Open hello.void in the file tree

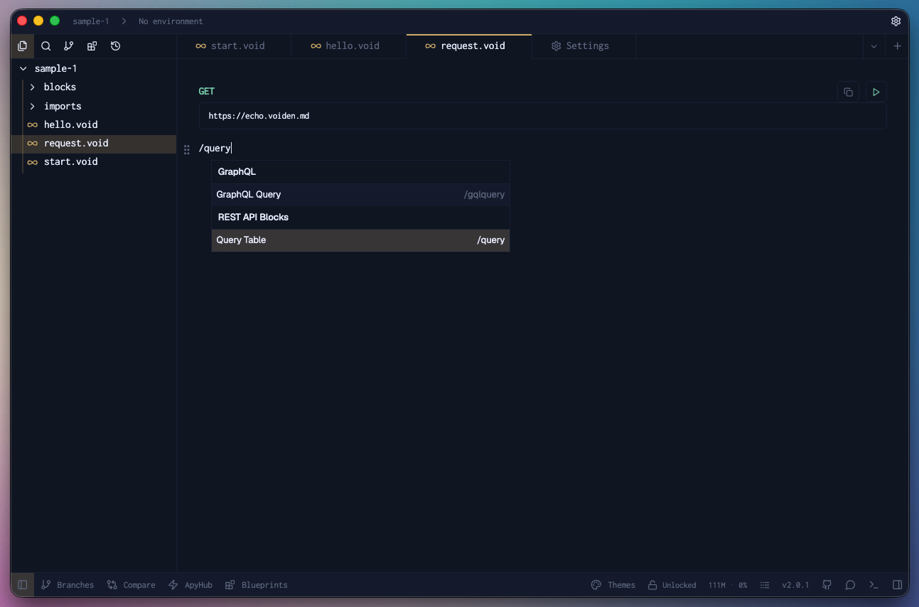point(94,124)
